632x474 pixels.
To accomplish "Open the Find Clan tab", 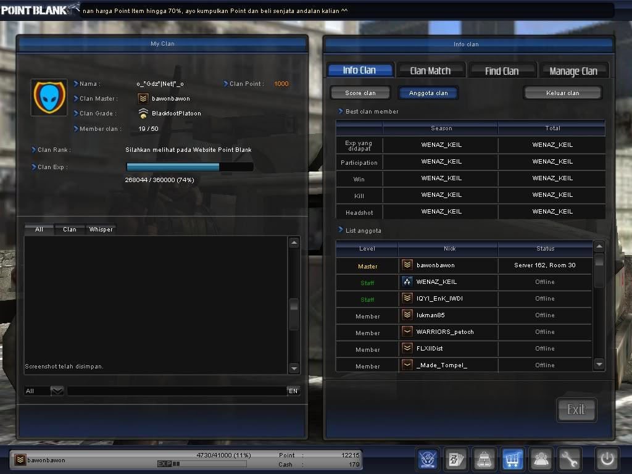I will [502, 71].
